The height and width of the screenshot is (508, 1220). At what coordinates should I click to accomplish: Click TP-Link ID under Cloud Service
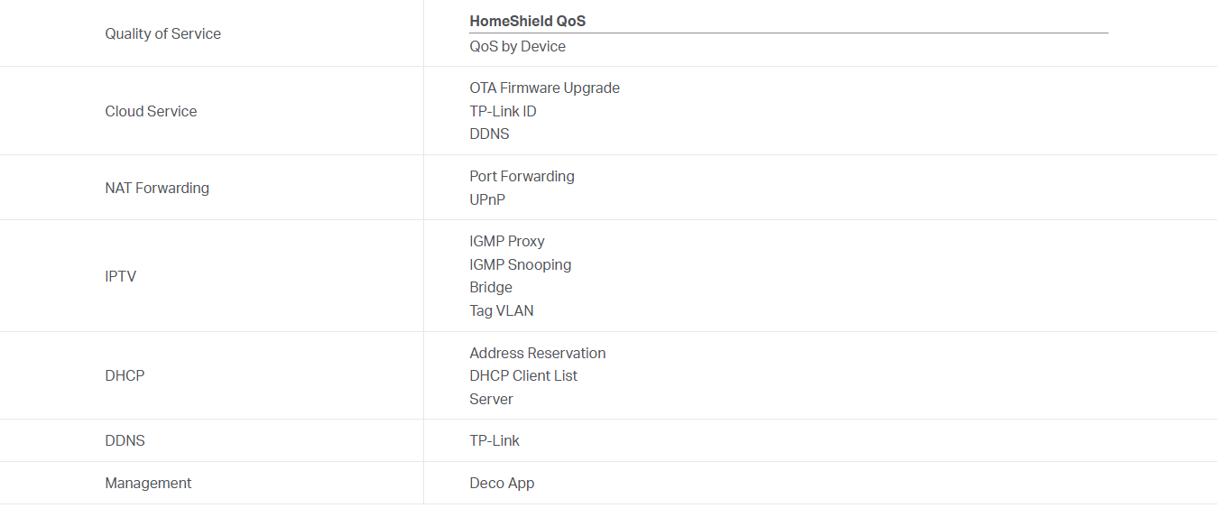pos(503,111)
